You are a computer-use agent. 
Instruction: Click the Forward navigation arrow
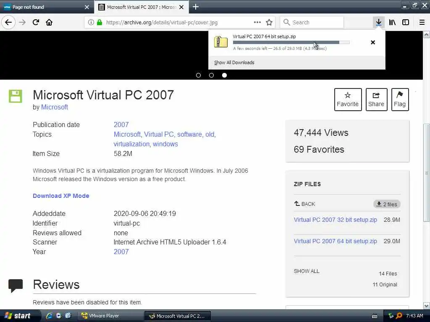(x=22, y=22)
